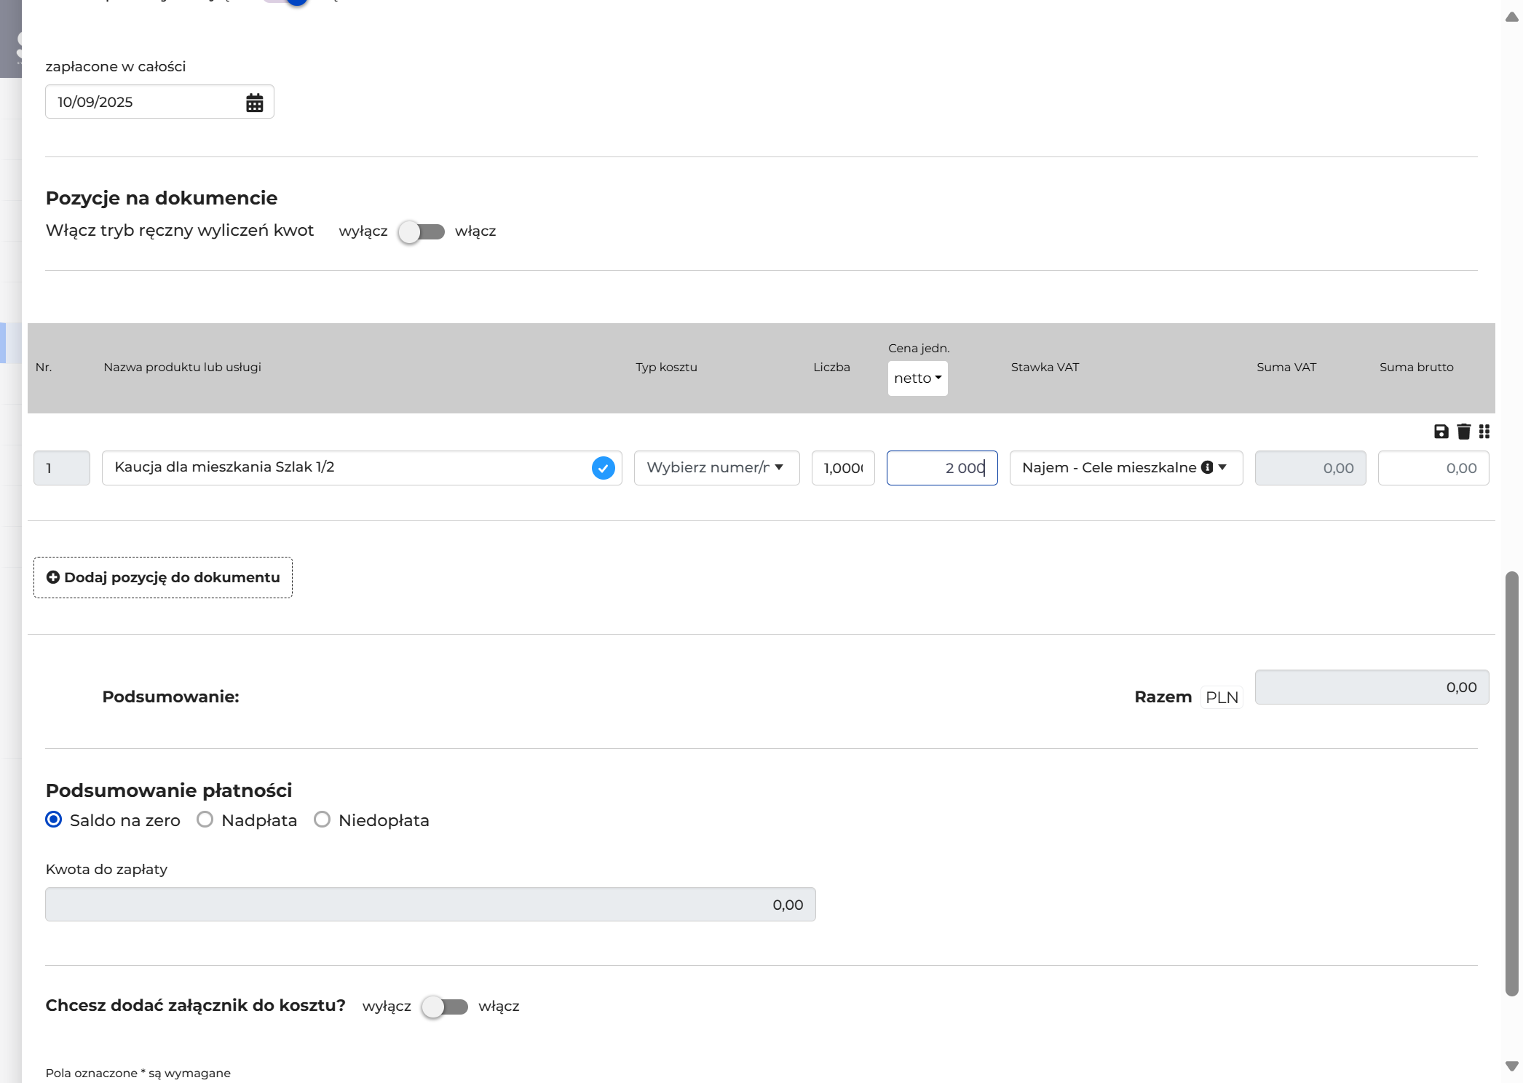Enable the attachment to cost toggle
1523x1083 pixels.
[x=445, y=1007]
